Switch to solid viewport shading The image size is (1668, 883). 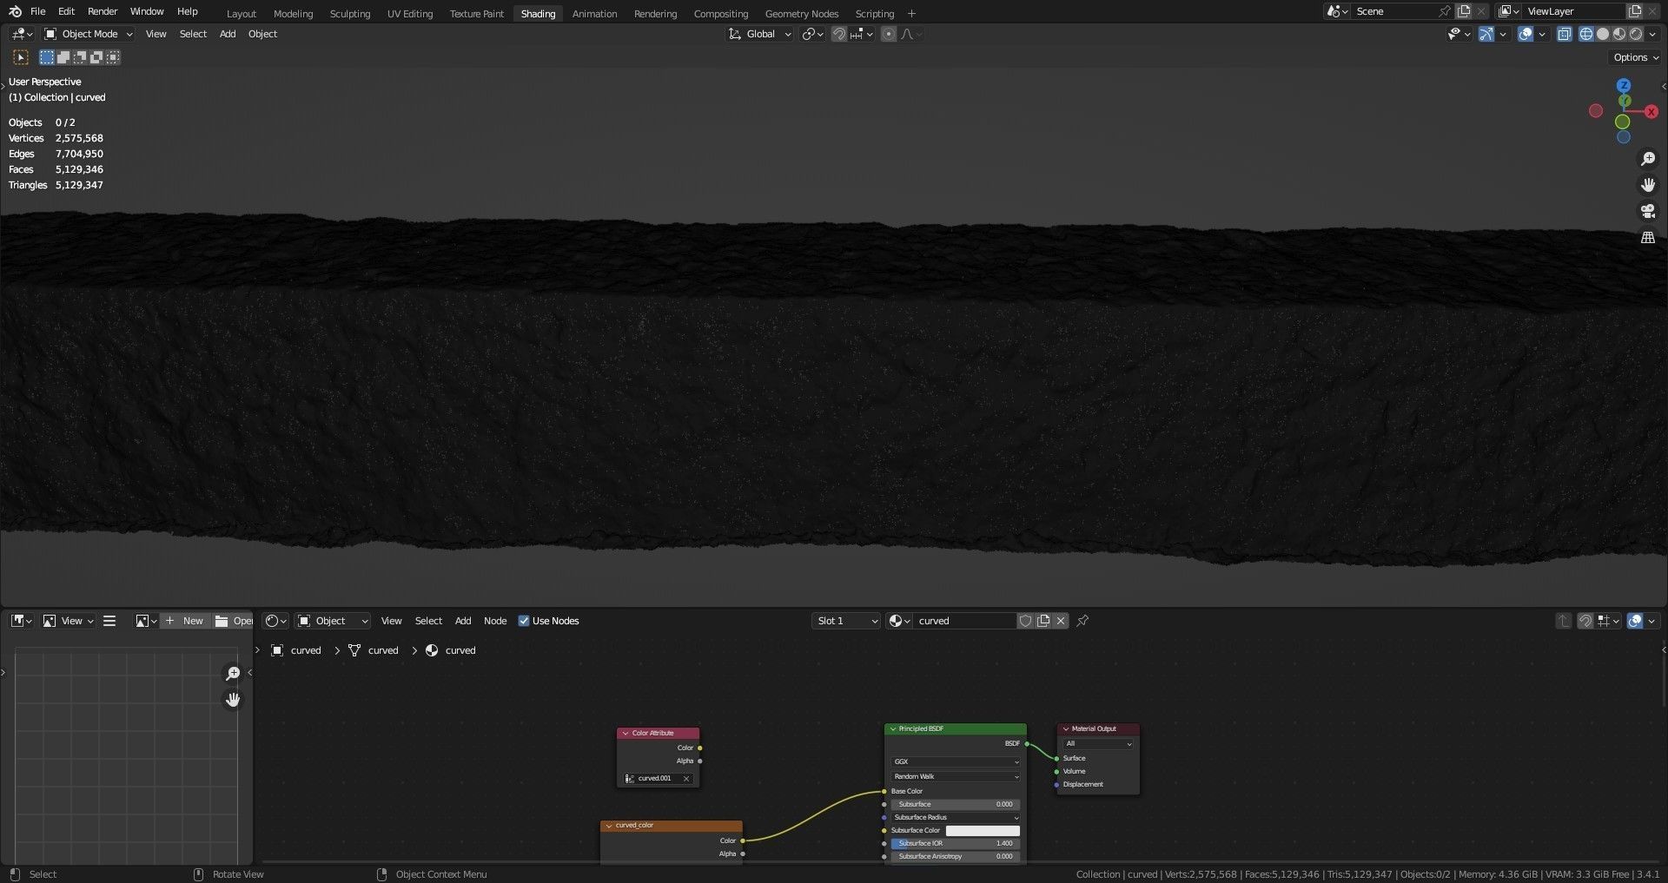pyautogui.click(x=1603, y=34)
